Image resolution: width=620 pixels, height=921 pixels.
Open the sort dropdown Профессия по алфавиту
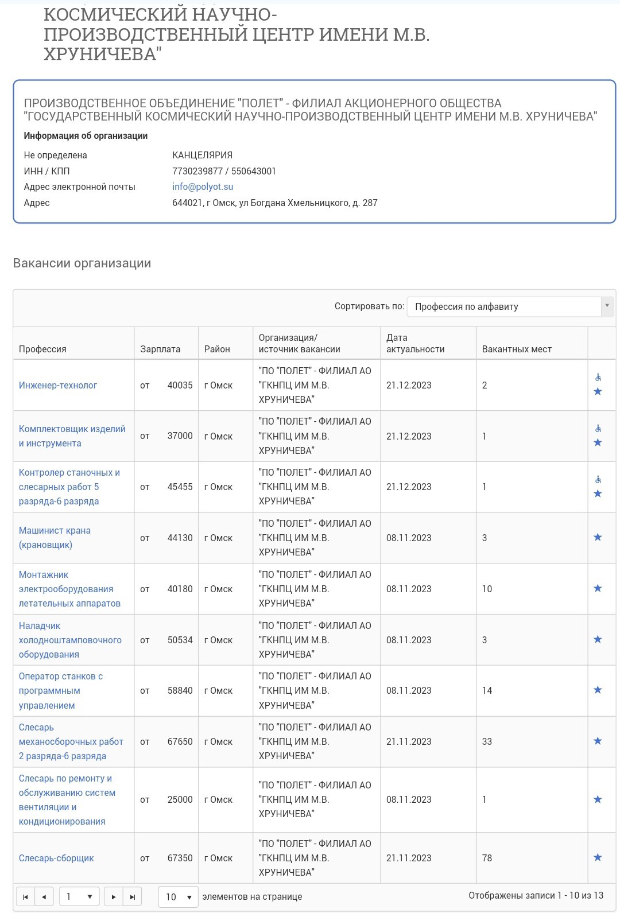(510, 306)
